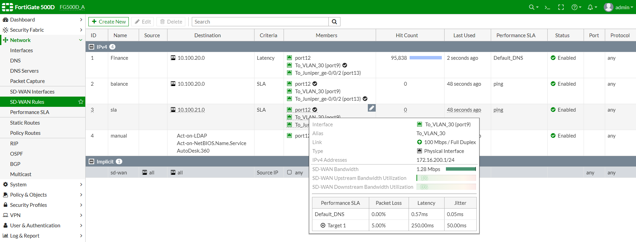Click the Security Profiles lock icon
This screenshot has height=242, width=636.
click(5, 205)
